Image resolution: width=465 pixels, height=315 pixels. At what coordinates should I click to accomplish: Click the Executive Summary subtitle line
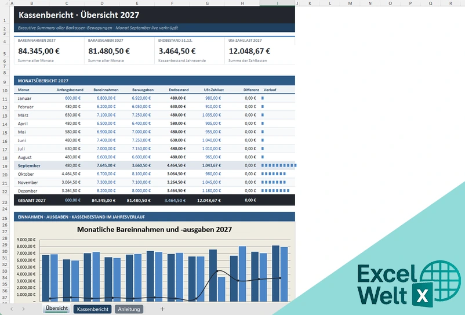point(98,28)
